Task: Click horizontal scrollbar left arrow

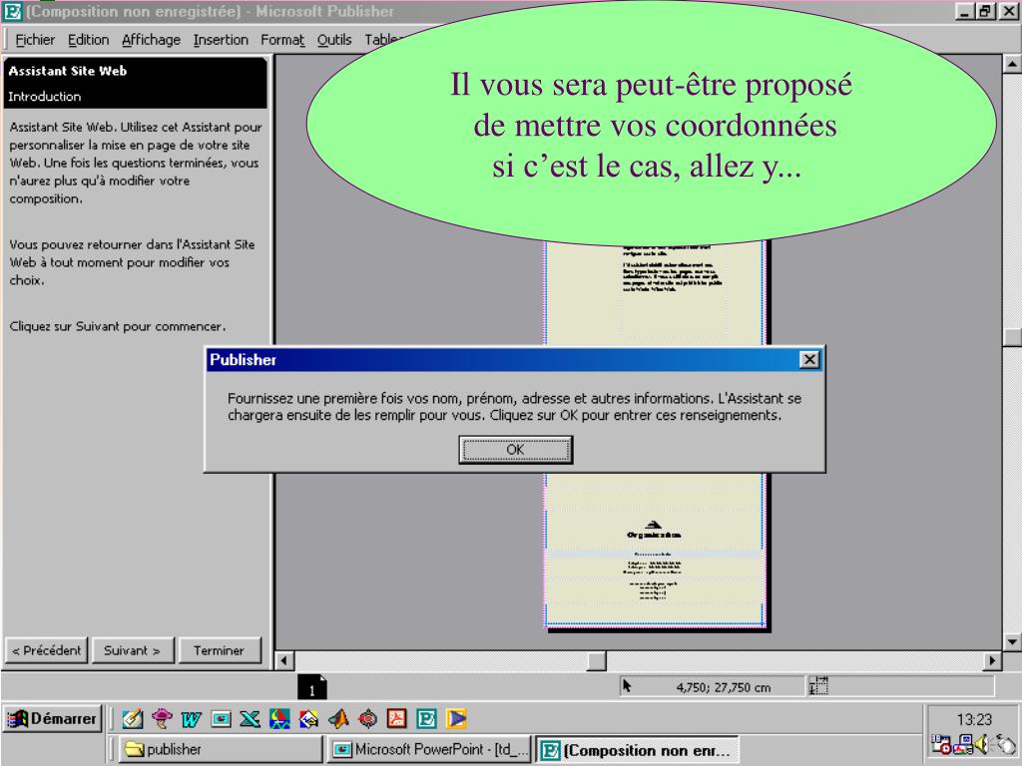Action: [x=283, y=660]
